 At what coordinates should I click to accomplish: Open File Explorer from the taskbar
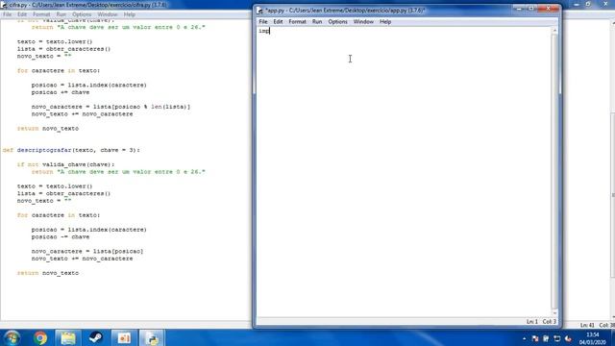[x=68, y=337]
